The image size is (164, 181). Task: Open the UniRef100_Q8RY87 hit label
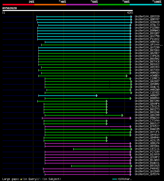click(x=147, y=19)
